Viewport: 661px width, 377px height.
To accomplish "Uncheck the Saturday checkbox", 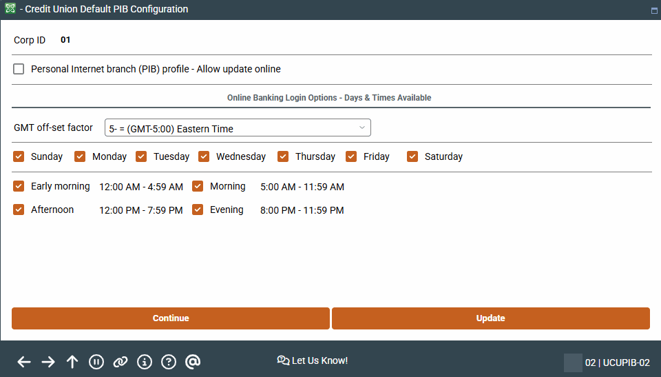I will (x=412, y=156).
